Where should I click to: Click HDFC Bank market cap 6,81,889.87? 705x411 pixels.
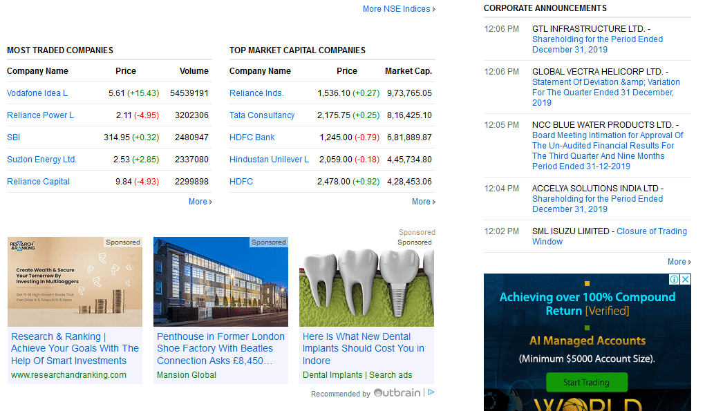409,137
